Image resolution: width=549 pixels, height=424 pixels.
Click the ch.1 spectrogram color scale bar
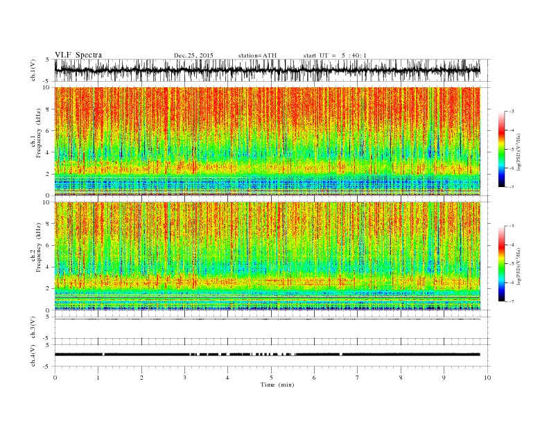pyautogui.click(x=501, y=150)
